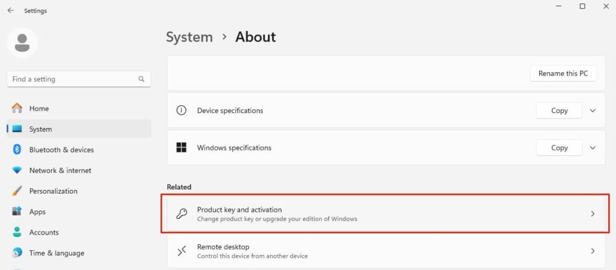Click the Windows specifications logo icon
616x270 pixels.
(181, 148)
